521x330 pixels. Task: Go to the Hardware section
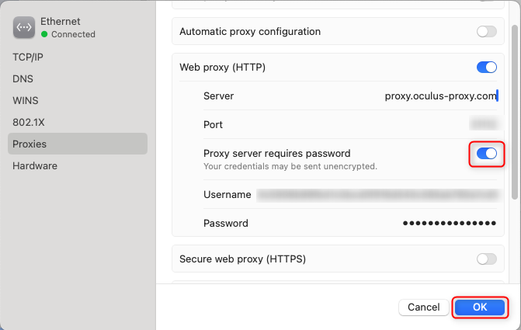(x=35, y=165)
